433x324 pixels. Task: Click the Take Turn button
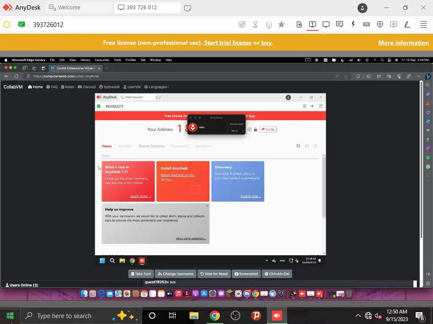click(x=141, y=274)
